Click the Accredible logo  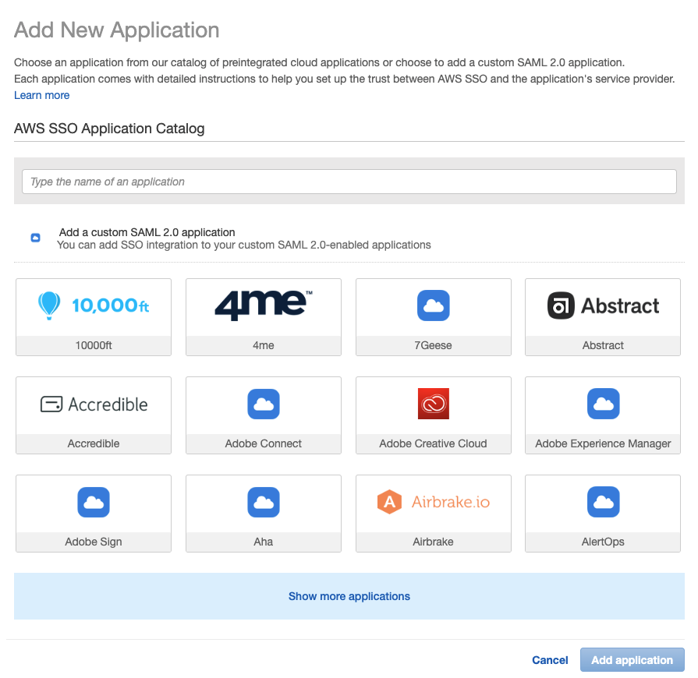pyautogui.click(x=94, y=404)
